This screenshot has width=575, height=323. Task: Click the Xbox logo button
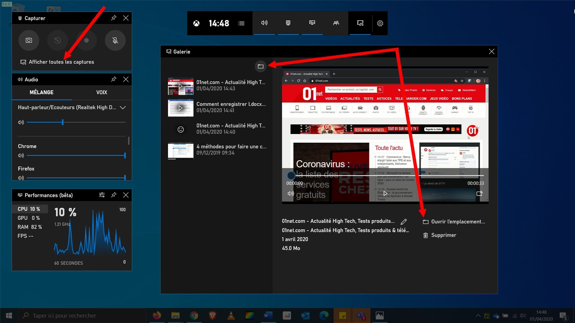pos(196,23)
